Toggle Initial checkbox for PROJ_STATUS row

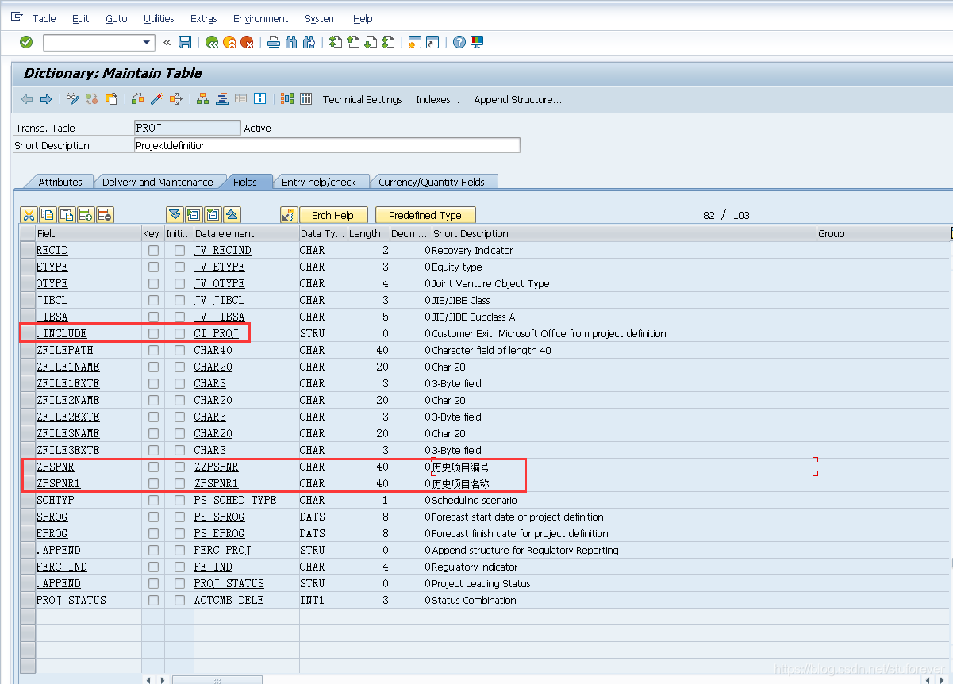coord(179,600)
